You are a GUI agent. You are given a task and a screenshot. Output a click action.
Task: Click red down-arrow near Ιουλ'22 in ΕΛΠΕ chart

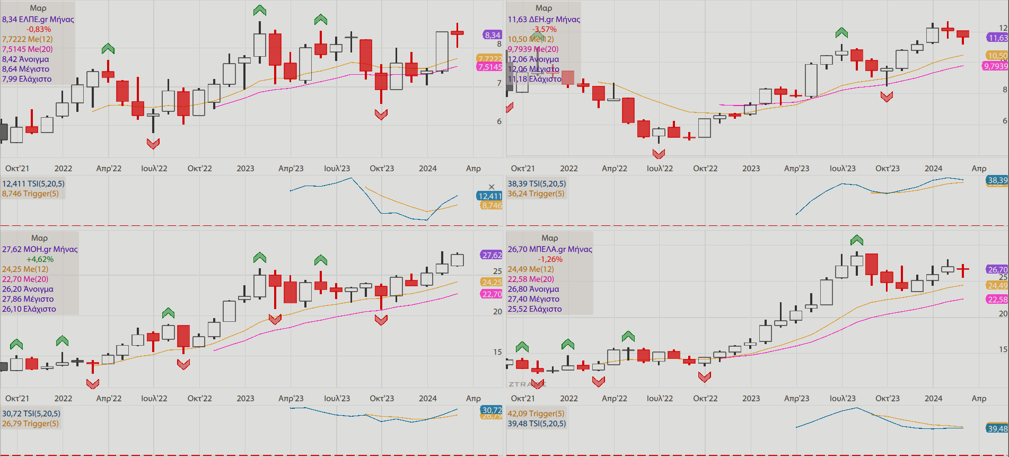coord(153,144)
